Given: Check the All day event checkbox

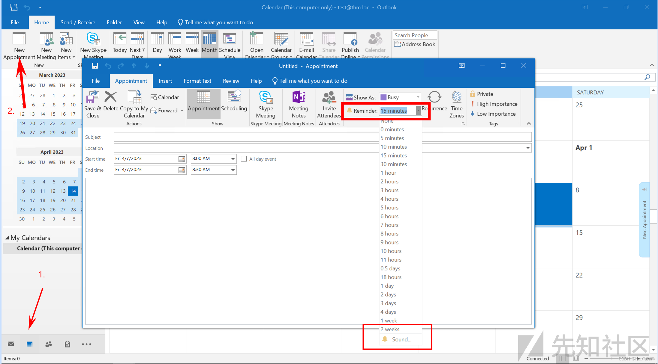Looking at the screenshot, I should 244,159.
